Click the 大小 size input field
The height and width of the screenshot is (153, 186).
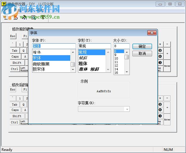(x=122, y=46)
